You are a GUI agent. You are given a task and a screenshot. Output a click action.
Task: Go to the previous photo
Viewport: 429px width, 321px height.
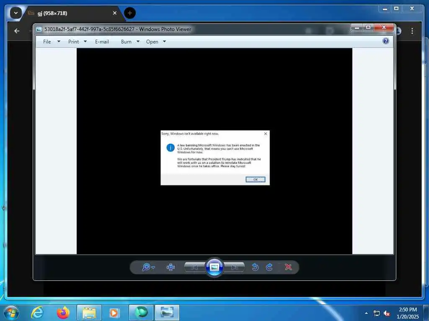pos(194,267)
